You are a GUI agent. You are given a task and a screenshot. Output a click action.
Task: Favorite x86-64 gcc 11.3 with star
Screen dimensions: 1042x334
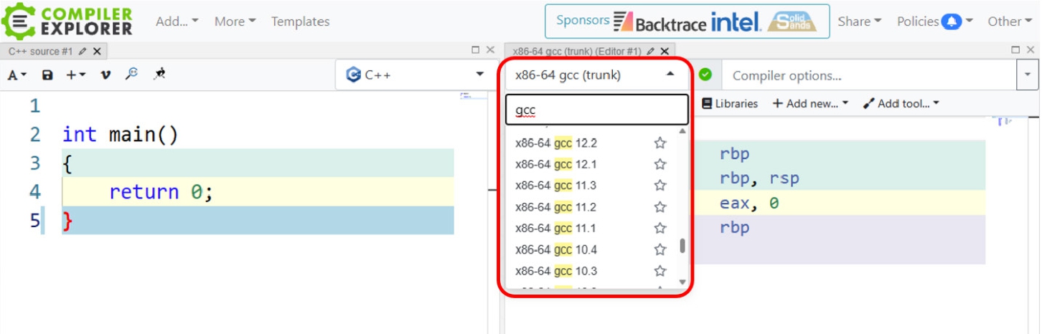pos(660,186)
